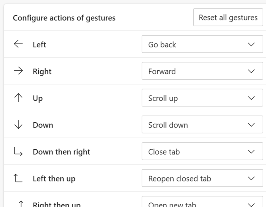
Task: Click the down-then-right gesture icon
Action: tap(18, 152)
